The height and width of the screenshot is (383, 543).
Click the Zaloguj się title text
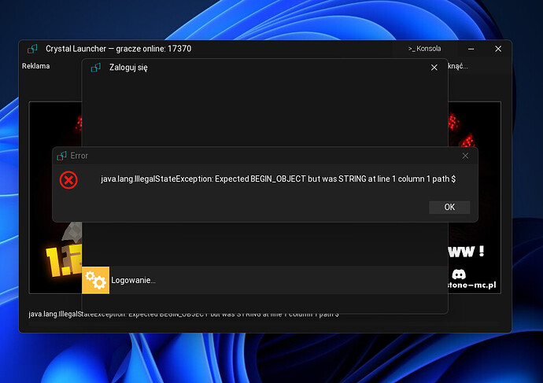point(128,68)
